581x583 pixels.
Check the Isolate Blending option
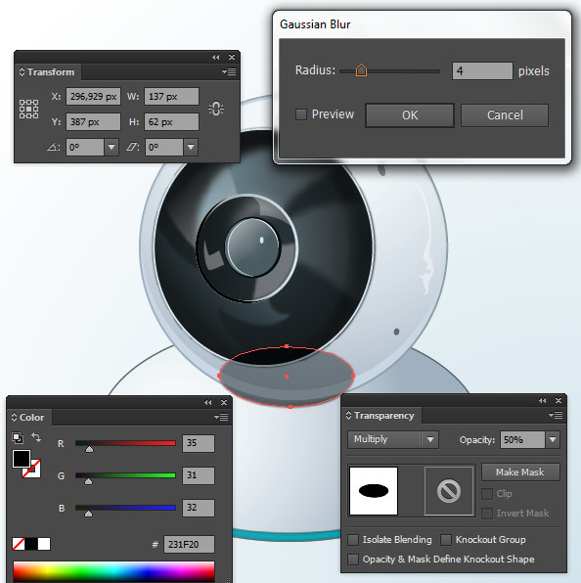coord(353,540)
